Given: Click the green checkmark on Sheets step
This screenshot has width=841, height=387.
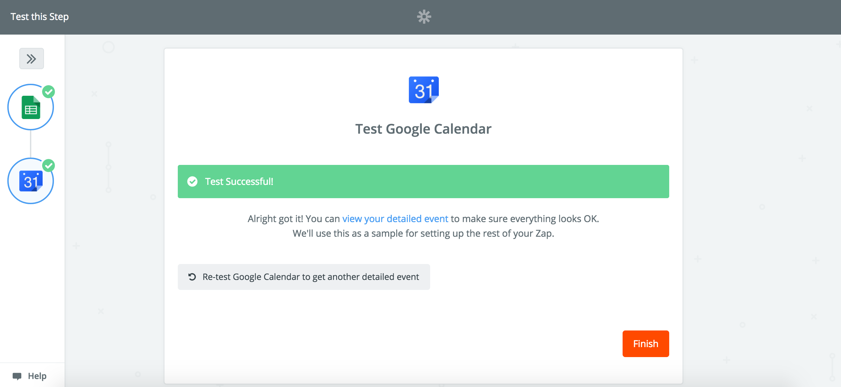Looking at the screenshot, I should point(50,92).
